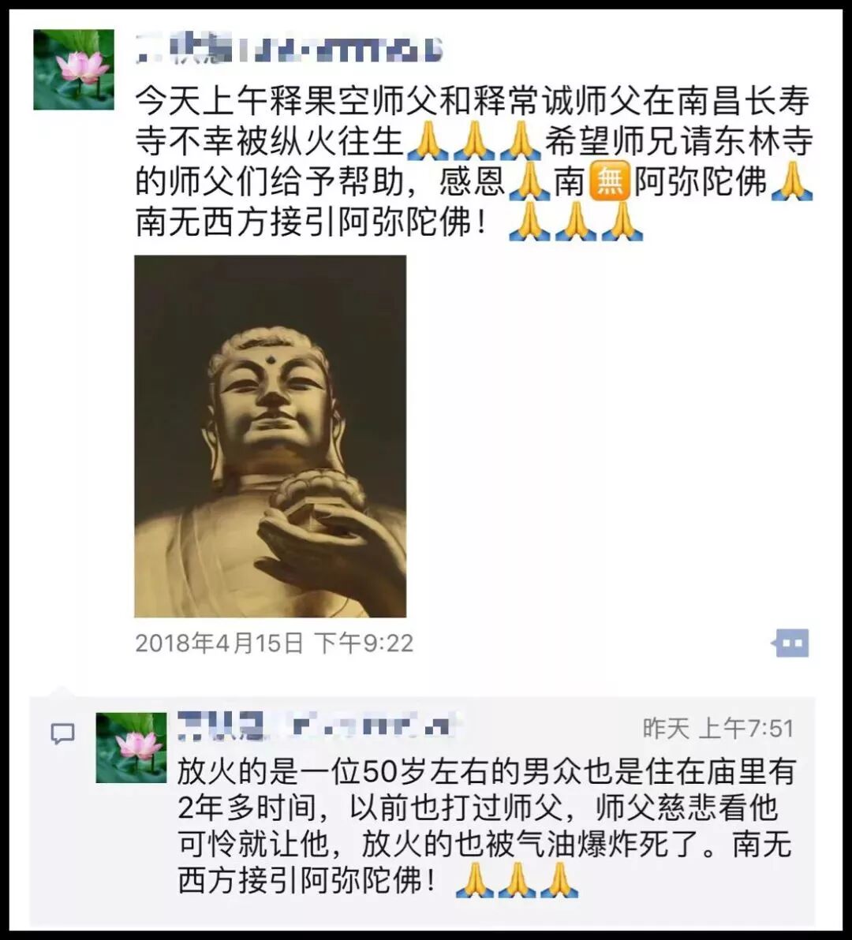Image resolution: width=852 pixels, height=940 pixels.
Task: Open the golden Buddha statue photo
Action: pyautogui.click(x=271, y=436)
